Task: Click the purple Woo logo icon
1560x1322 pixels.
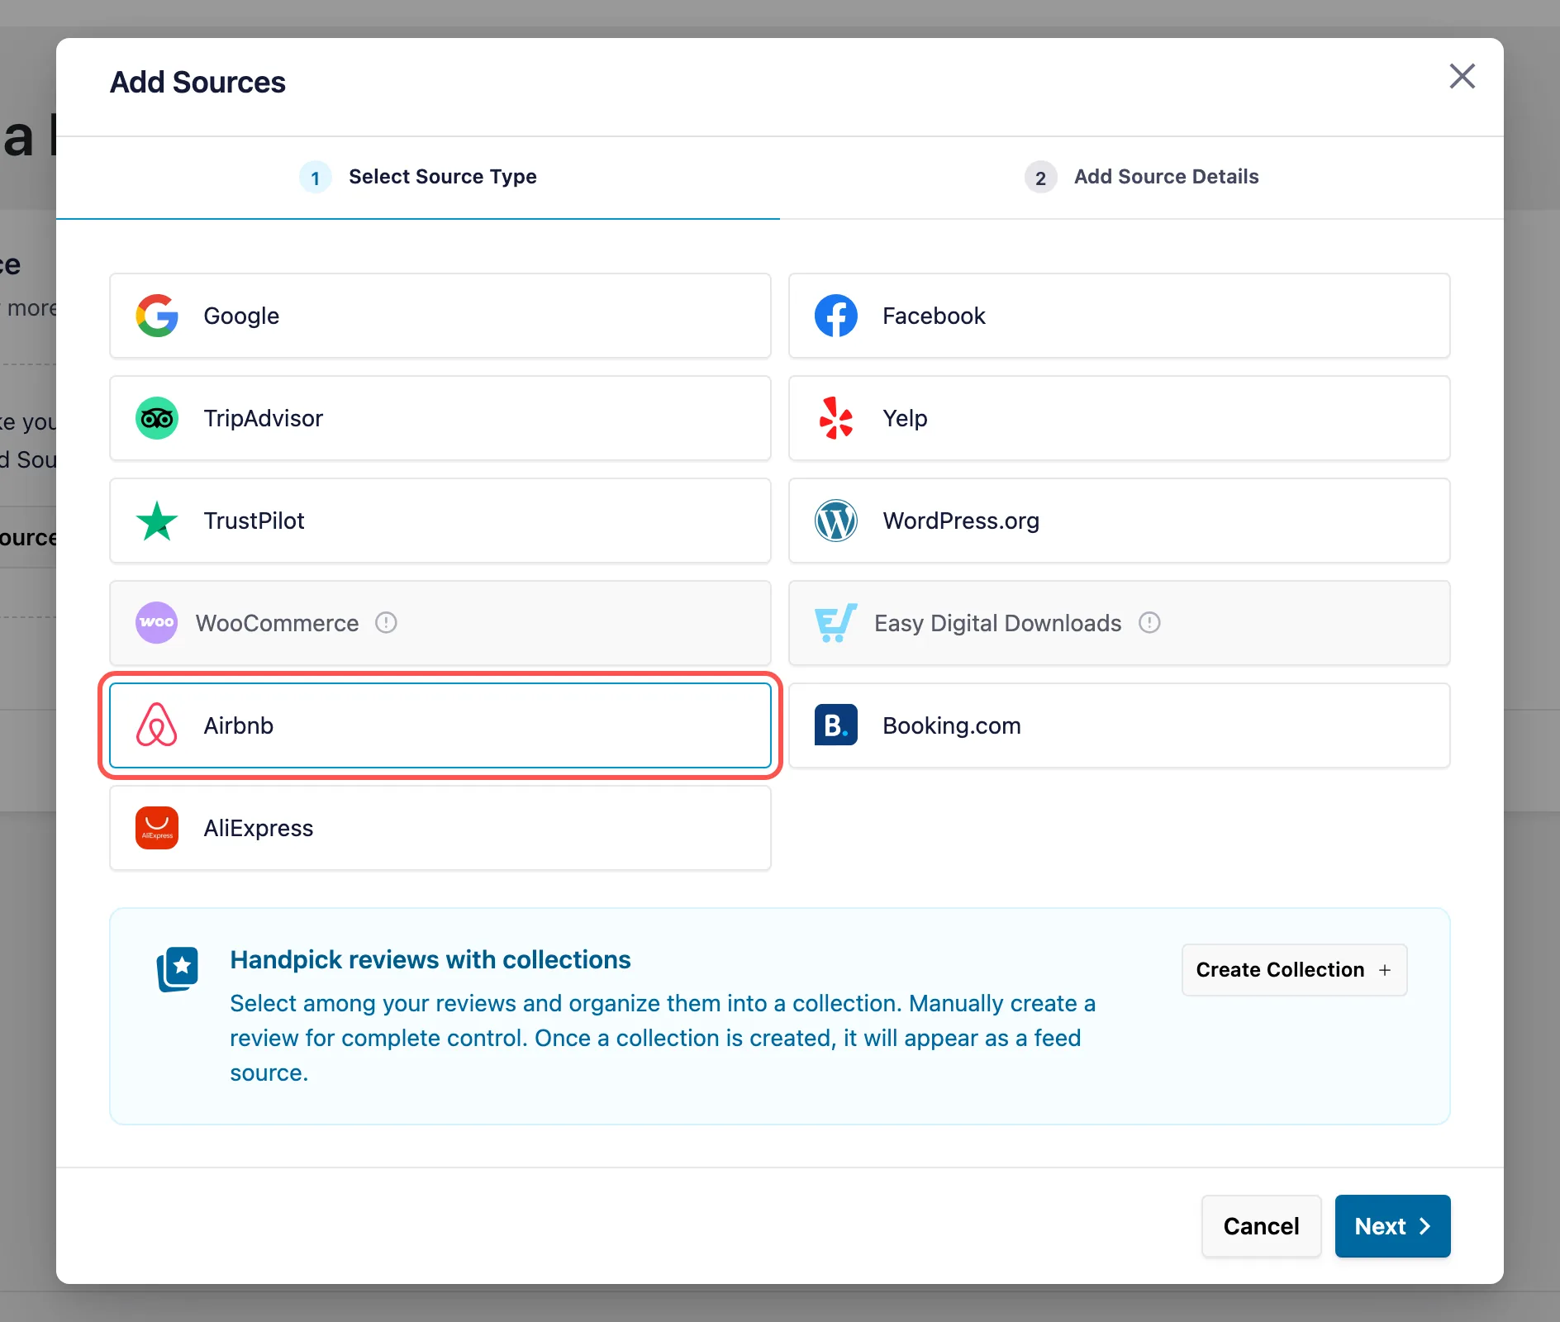Action: tap(157, 623)
